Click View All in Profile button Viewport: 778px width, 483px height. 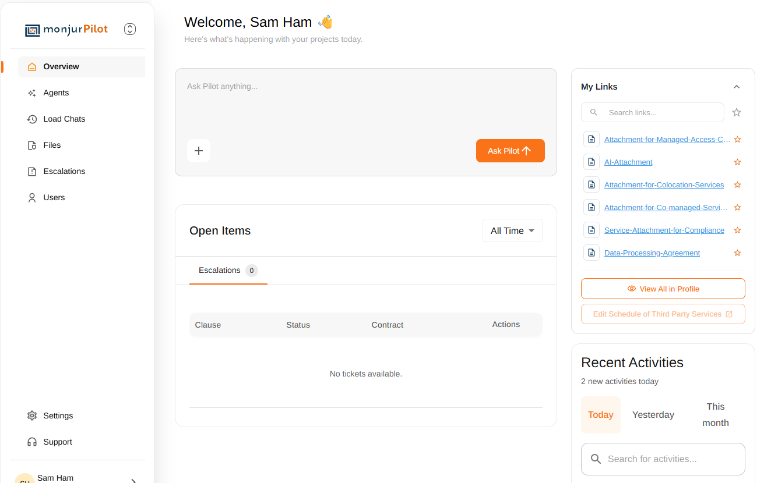(663, 289)
